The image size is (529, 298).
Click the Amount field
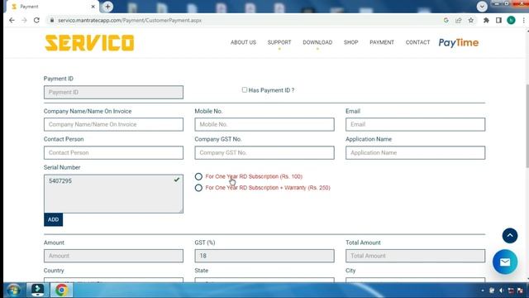(x=113, y=256)
